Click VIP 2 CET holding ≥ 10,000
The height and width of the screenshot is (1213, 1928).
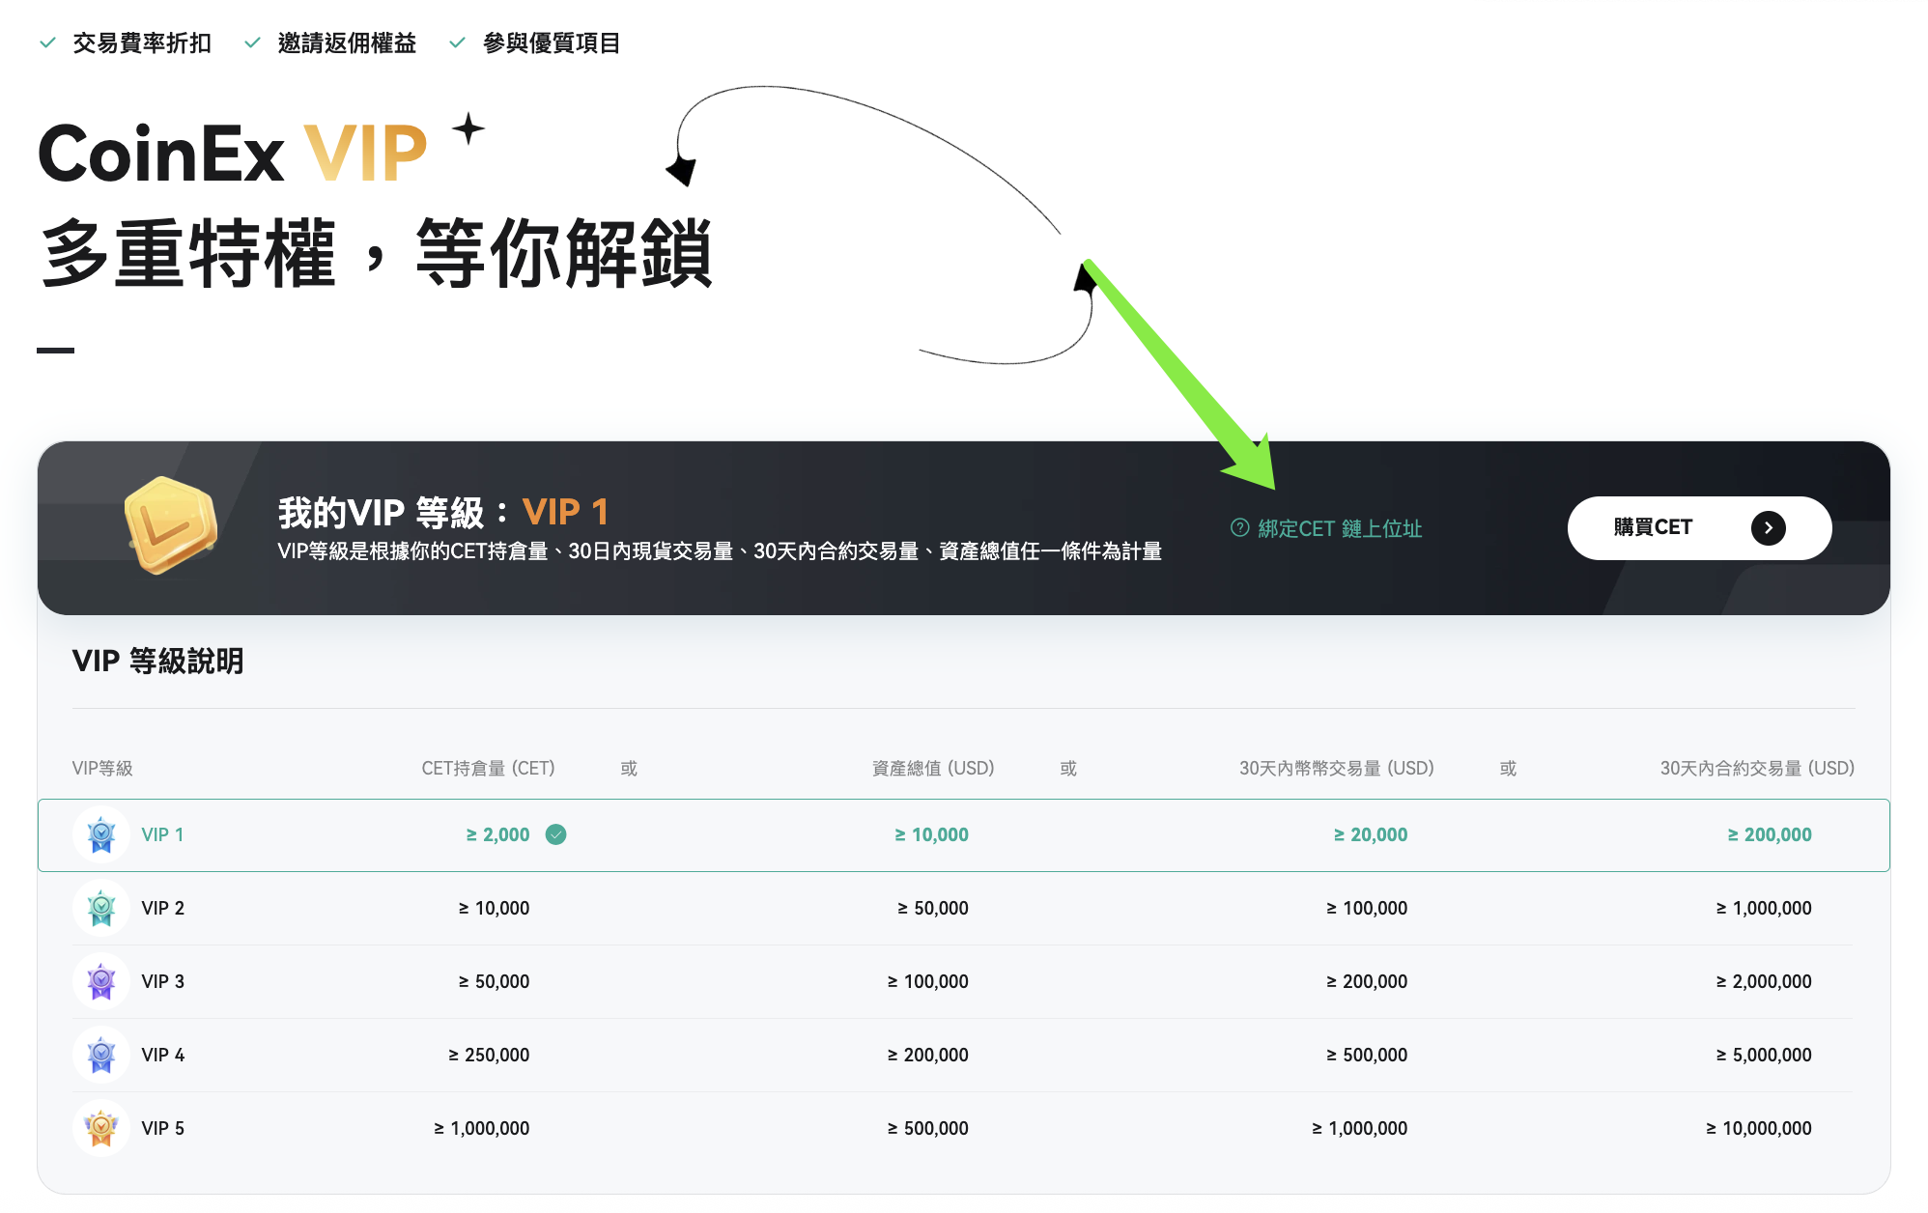(494, 908)
